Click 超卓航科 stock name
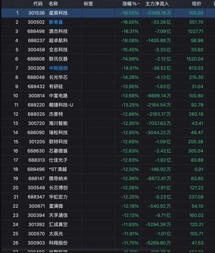215x253 pixels. tap(58, 41)
